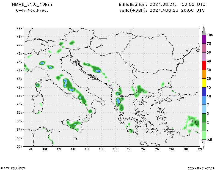Click the legend value label 100

pyautogui.click(x=210, y=35)
